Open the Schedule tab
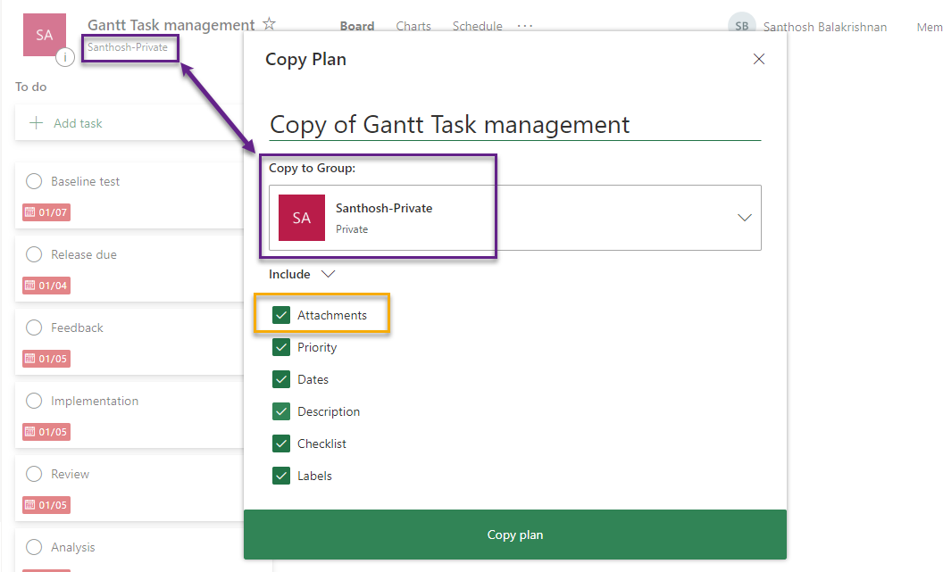This screenshot has height=572, width=943. click(477, 26)
